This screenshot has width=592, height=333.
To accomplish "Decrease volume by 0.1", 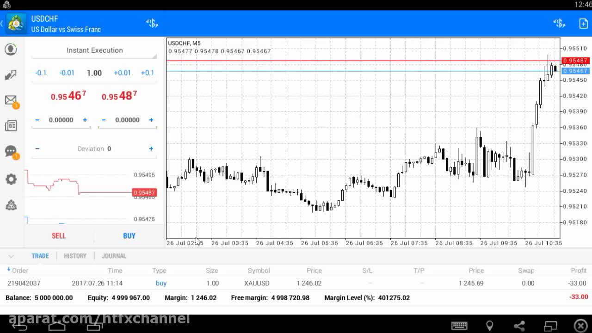I will coord(41,73).
